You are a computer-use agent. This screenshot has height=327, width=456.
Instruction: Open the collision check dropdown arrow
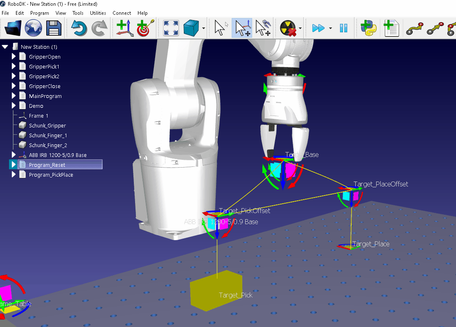[x=300, y=28]
